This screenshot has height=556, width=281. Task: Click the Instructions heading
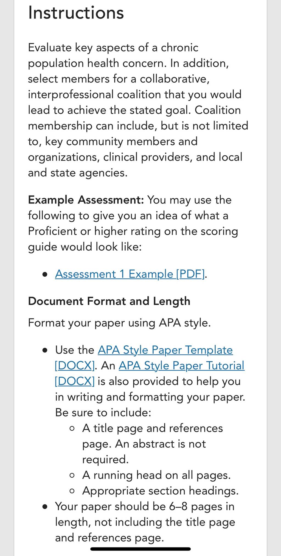click(76, 13)
